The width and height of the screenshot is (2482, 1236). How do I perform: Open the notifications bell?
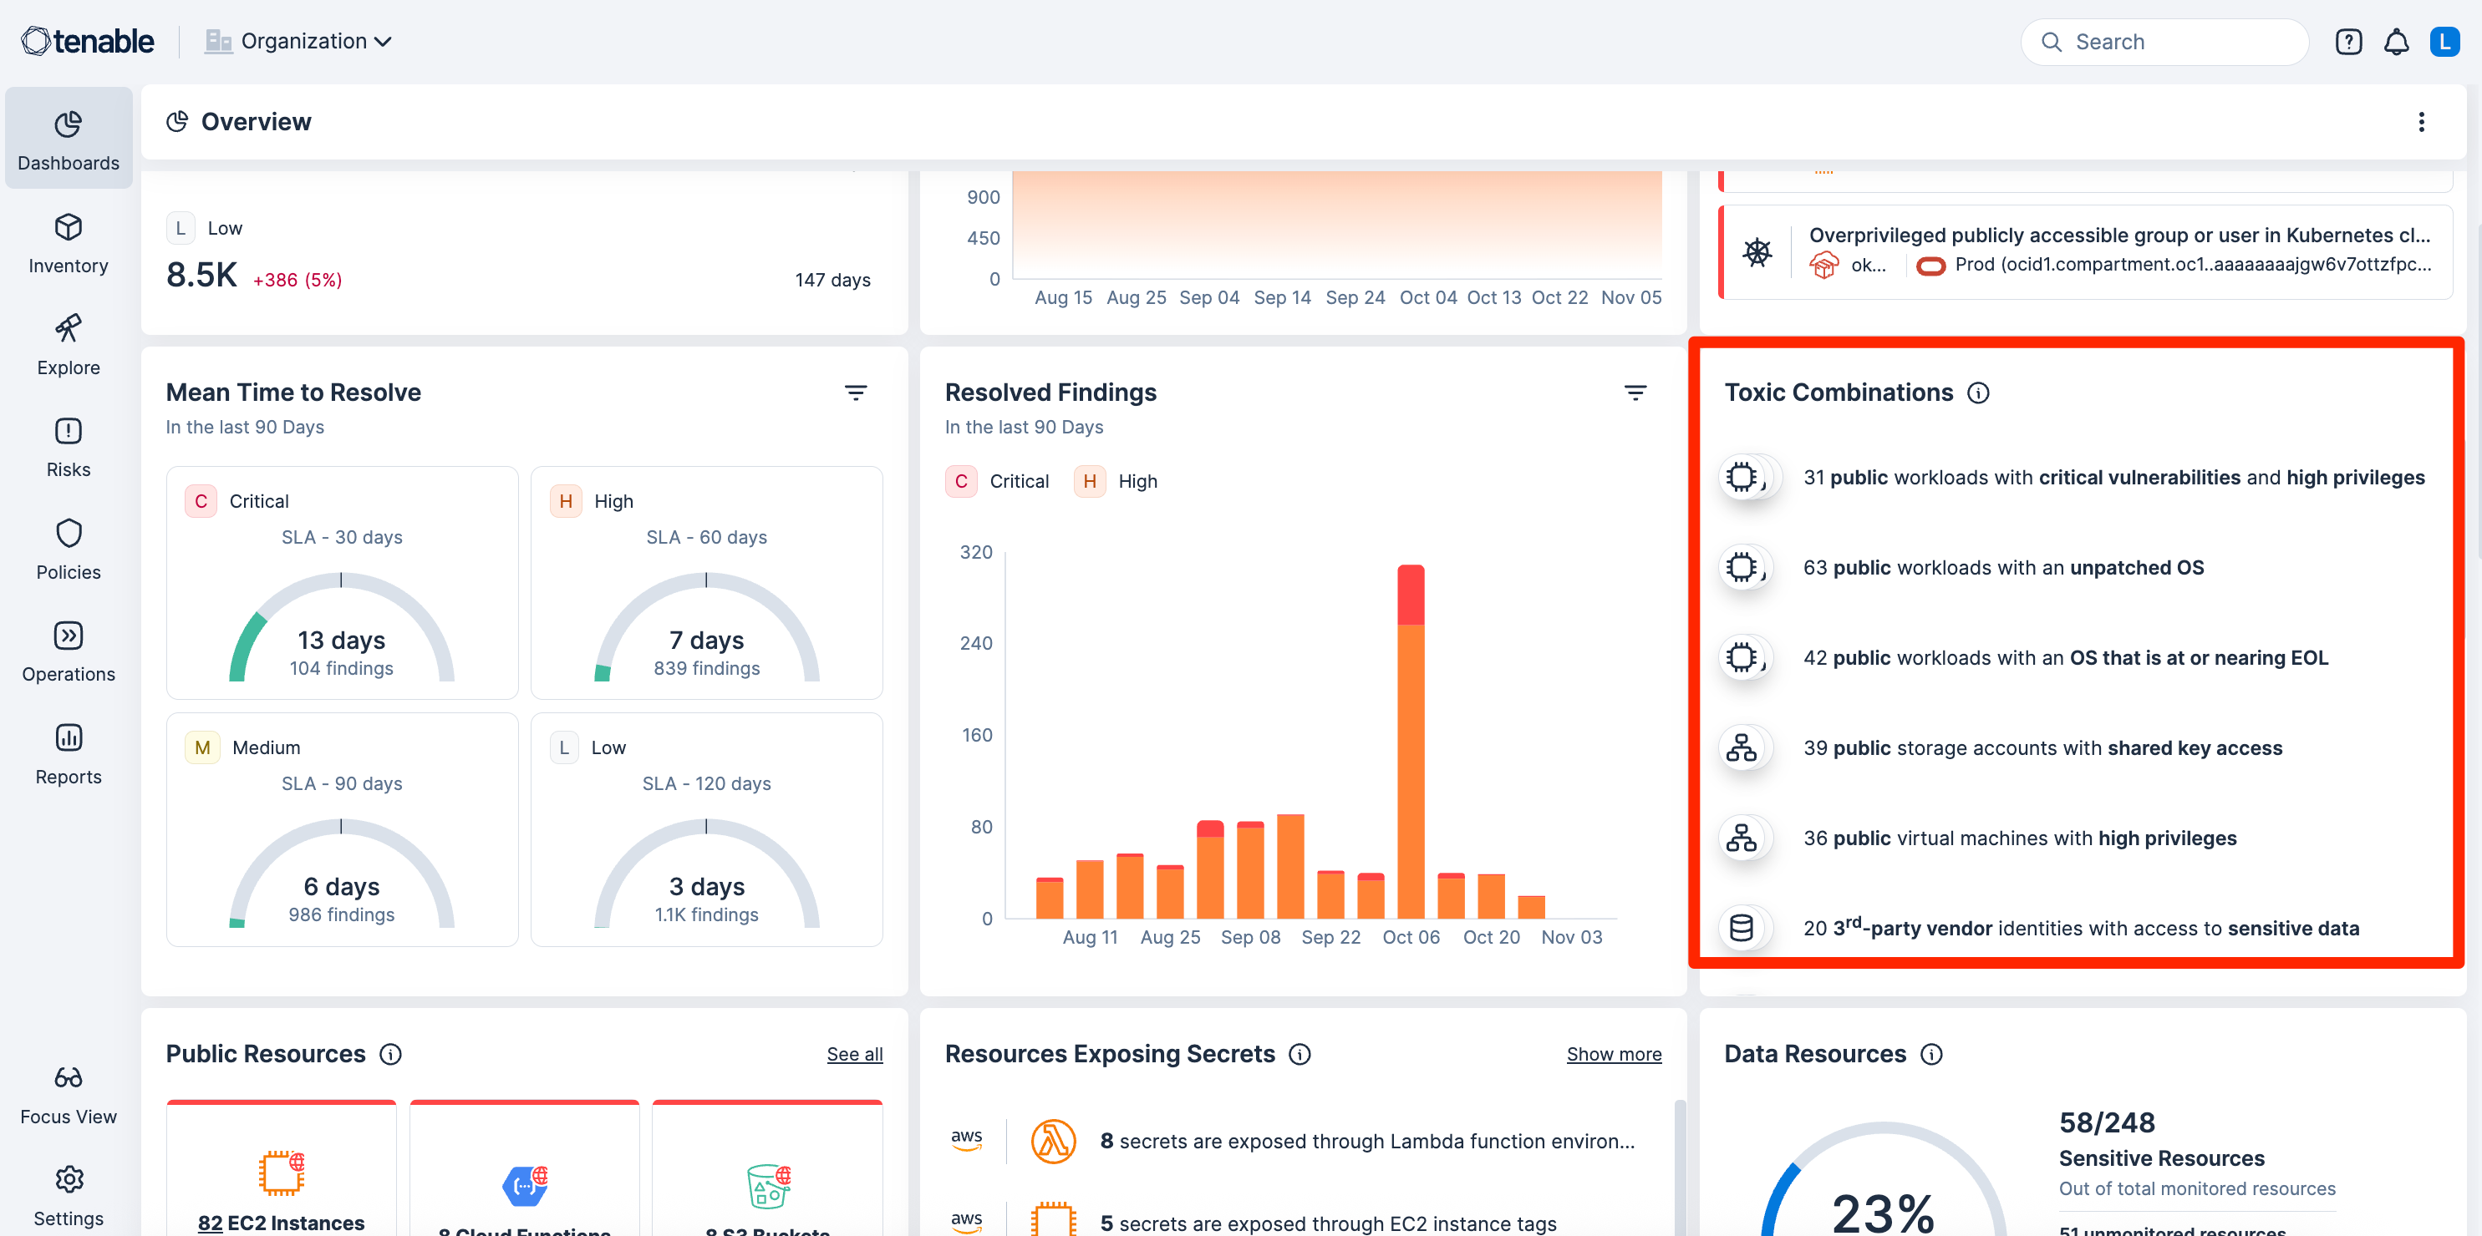point(2395,42)
